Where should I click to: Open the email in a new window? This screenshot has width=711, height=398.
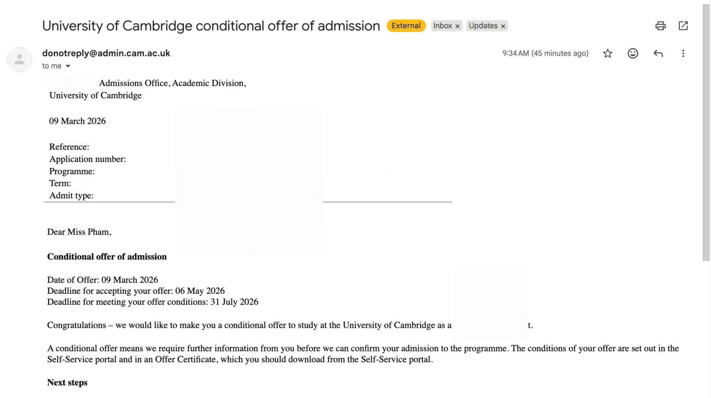point(683,25)
